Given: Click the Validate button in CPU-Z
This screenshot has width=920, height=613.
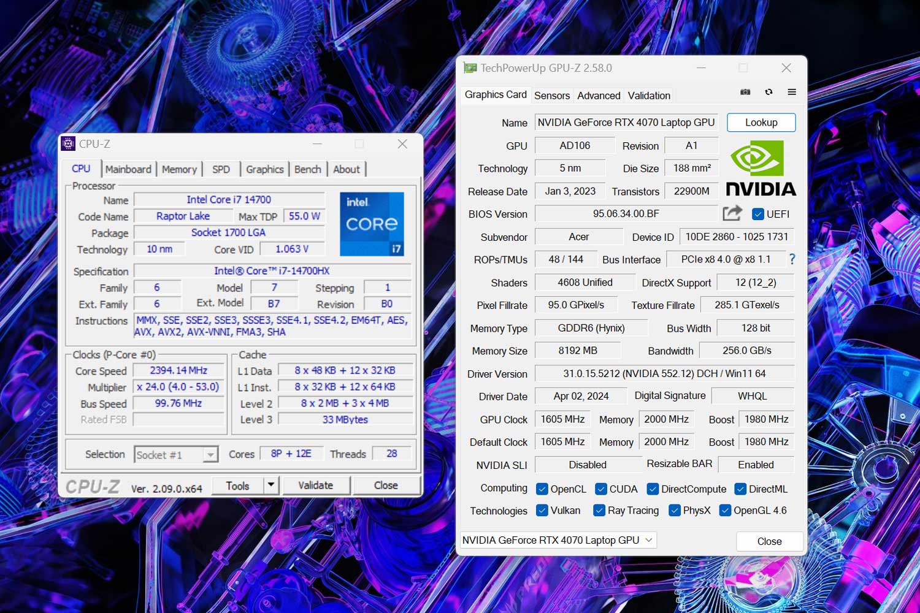Looking at the screenshot, I should (315, 485).
